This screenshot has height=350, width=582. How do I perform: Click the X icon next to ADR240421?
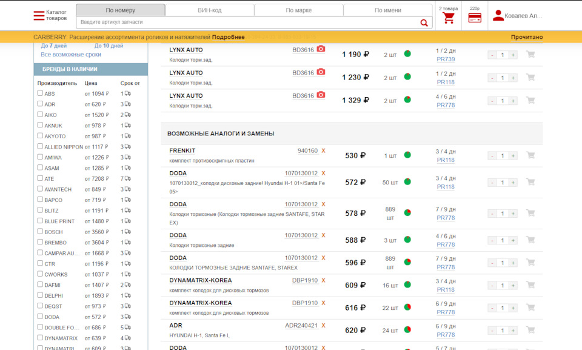pyautogui.click(x=323, y=326)
